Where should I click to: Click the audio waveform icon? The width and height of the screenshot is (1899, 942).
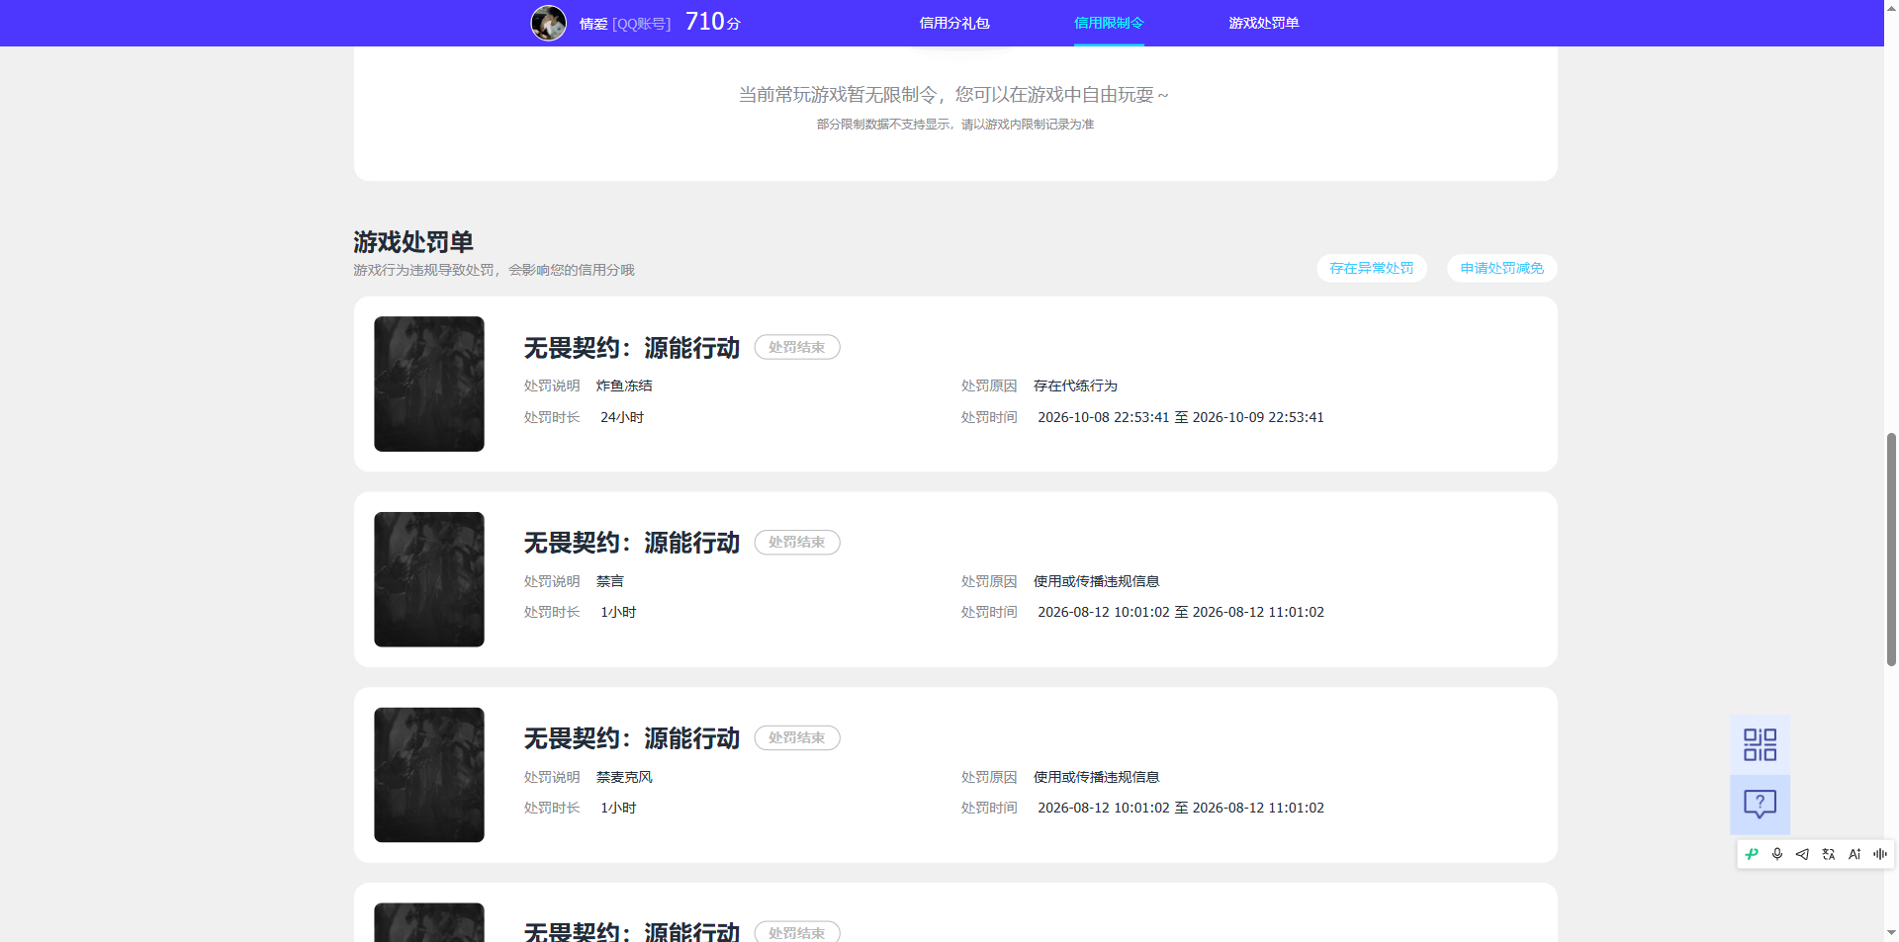click(x=1879, y=854)
